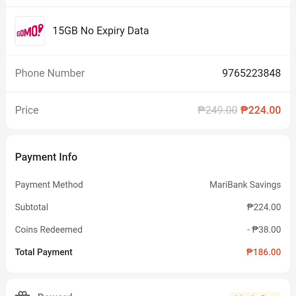
Task: Tap the GOMO logo thumbnail
Action: pyautogui.click(x=30, y=31)
